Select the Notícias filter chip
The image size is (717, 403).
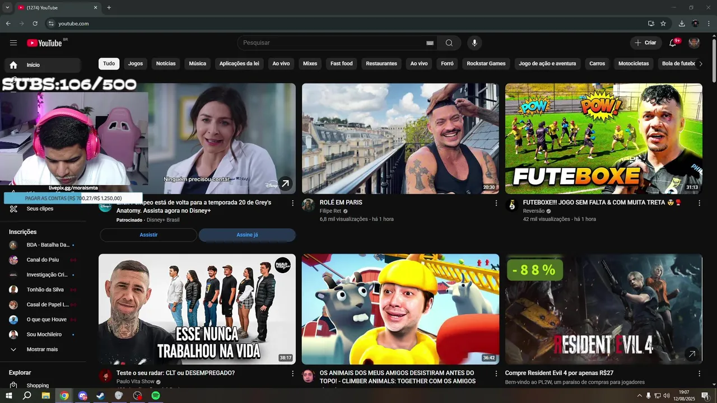click(x=166, y=63)
